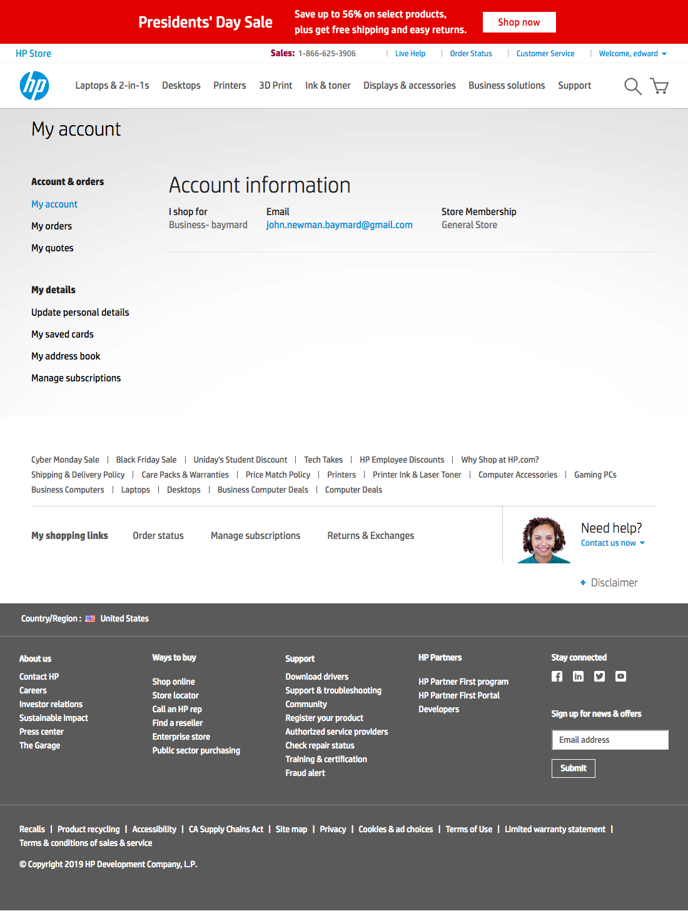The height and width of the screenshot is (911, 688).
Task: Click the United States flag icon
Action: pyautogui.click(x=90, y=618)
